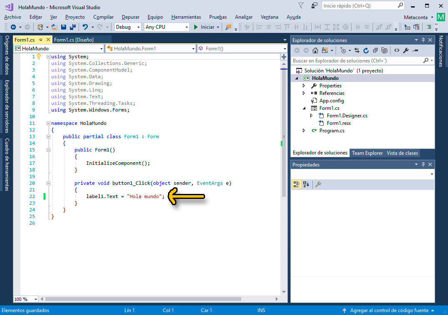Expand the Form1.cs tree node children
Viewport: 448px width, 315px height.
(304, 108)
